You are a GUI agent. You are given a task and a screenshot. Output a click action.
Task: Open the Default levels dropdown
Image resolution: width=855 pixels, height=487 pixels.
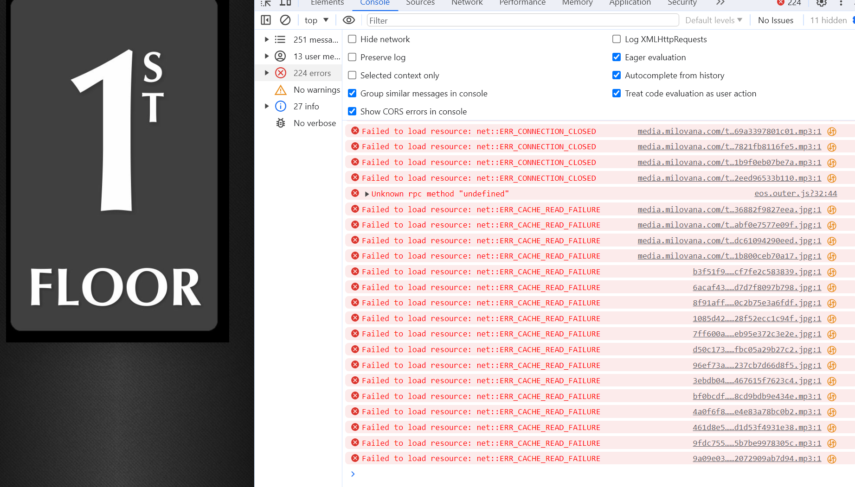(714, 20)
